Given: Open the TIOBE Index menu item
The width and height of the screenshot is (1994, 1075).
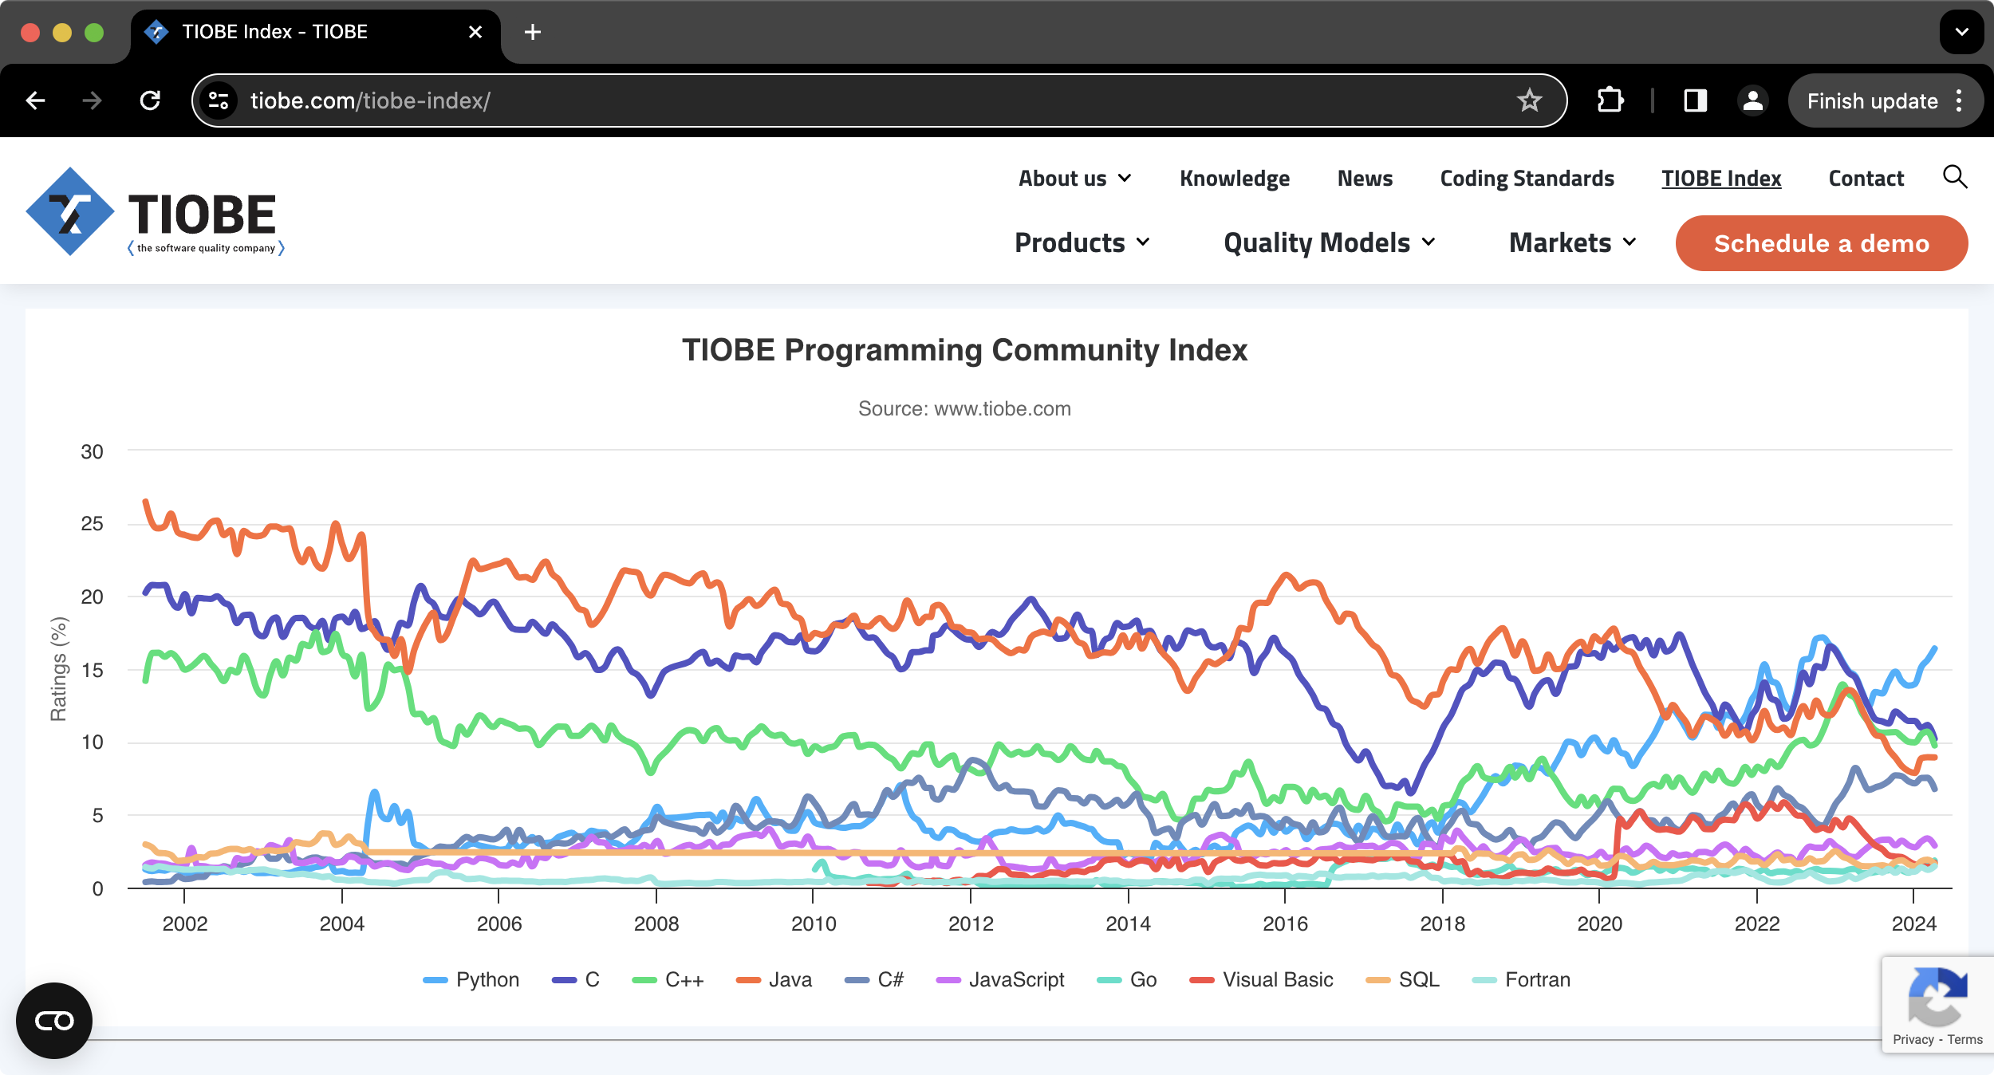Looking at the screenshot, I should (x=1721, y=179).
